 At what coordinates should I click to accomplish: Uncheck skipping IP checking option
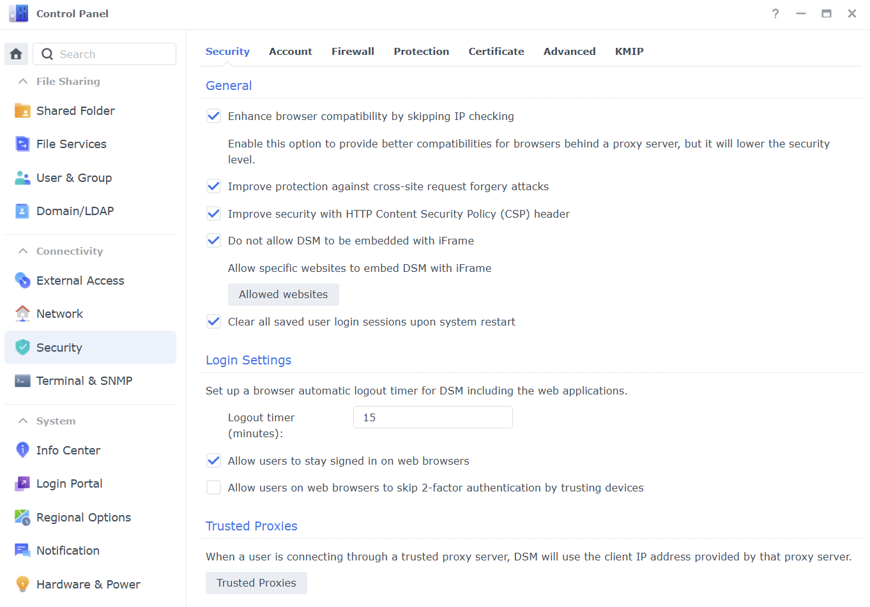coord(214,116)
